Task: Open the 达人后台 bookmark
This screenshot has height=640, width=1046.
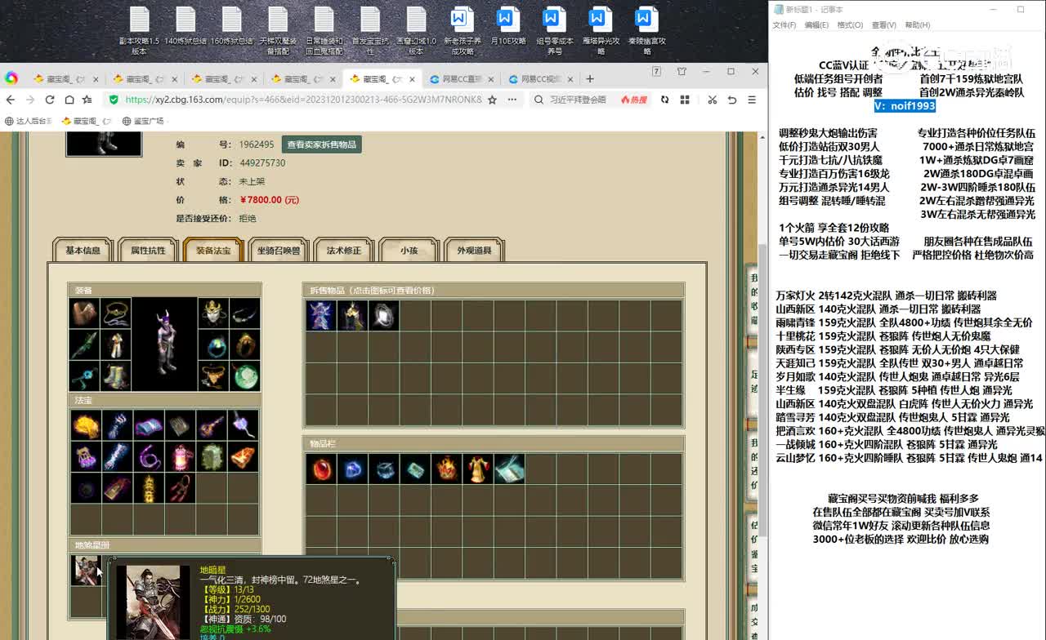Action: point(29,121)
